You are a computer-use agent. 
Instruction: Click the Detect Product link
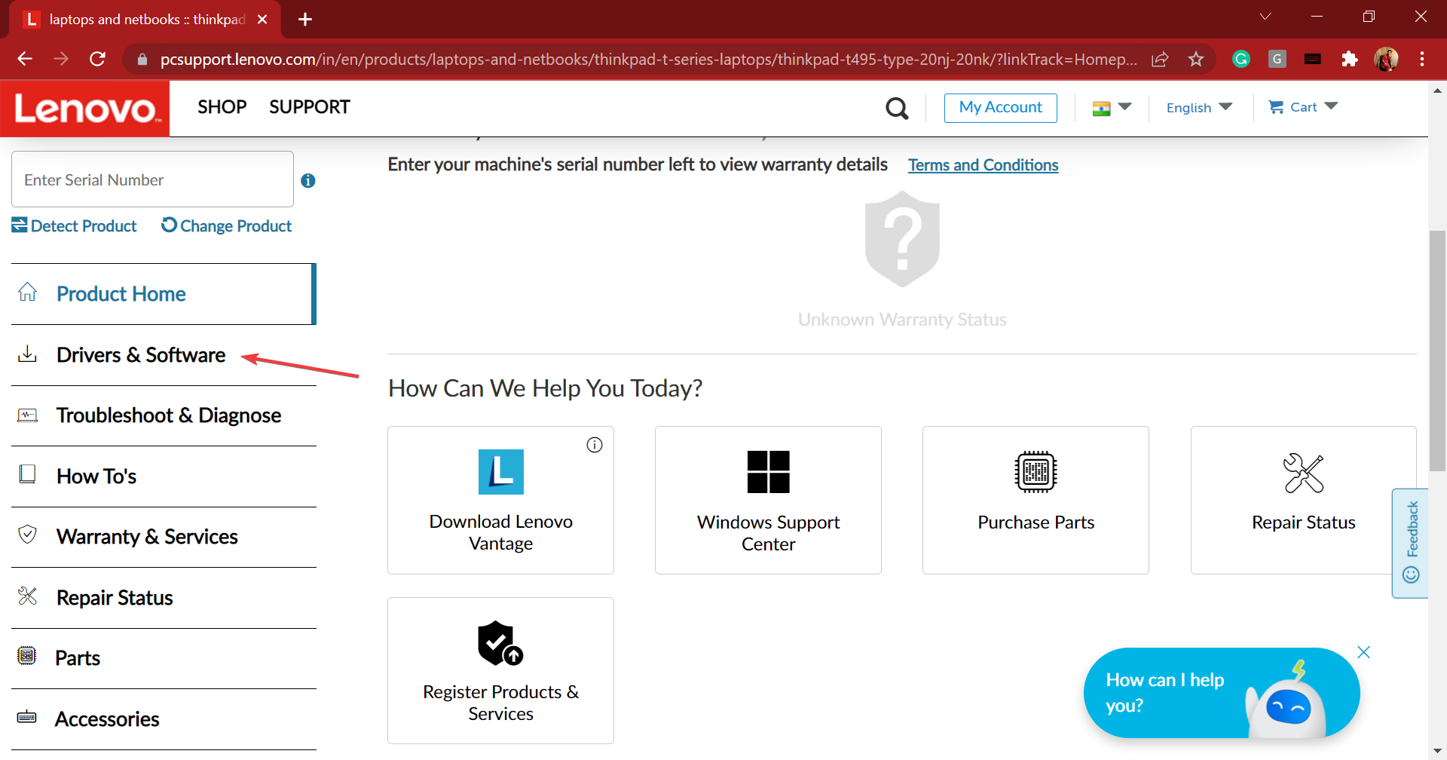click(74, 225)
